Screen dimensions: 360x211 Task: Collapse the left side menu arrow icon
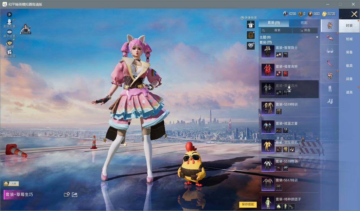coord(9,14)
